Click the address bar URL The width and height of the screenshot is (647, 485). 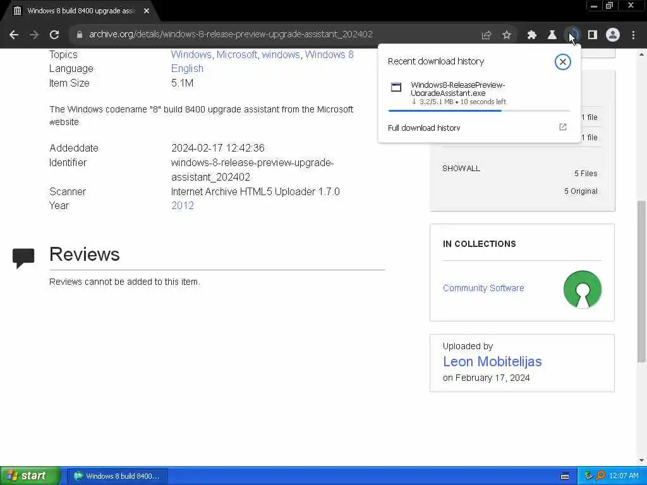(231, 34)
